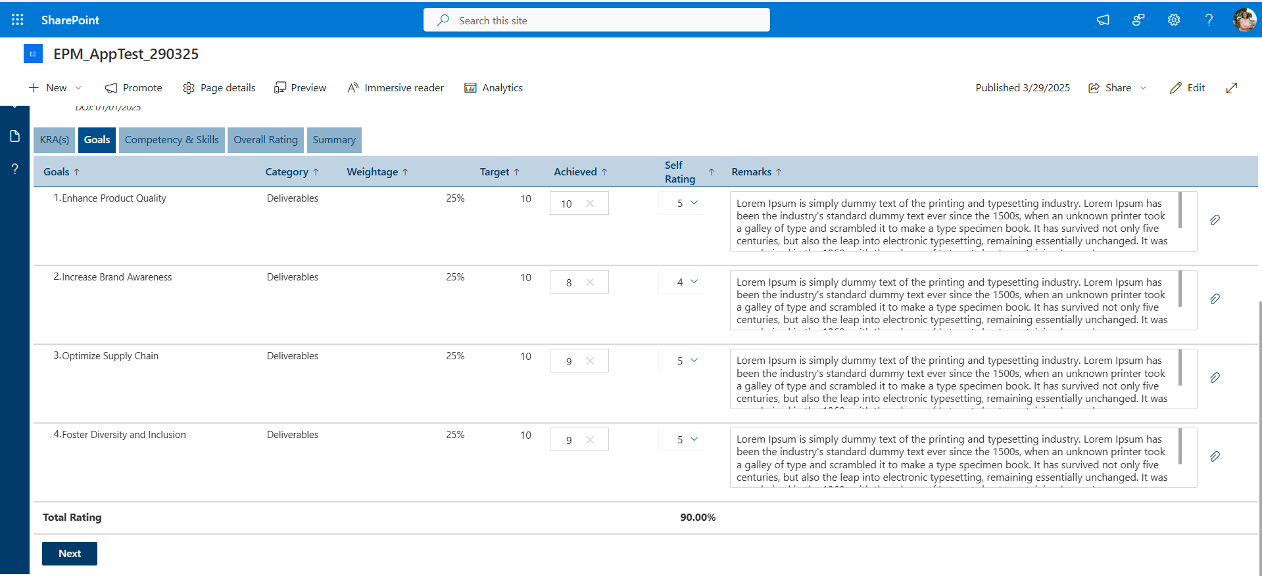This screenshot has height=576, width=1262.
Task: Focus the Search this site field
Action: pyautogui.click(x=596, y=20)
